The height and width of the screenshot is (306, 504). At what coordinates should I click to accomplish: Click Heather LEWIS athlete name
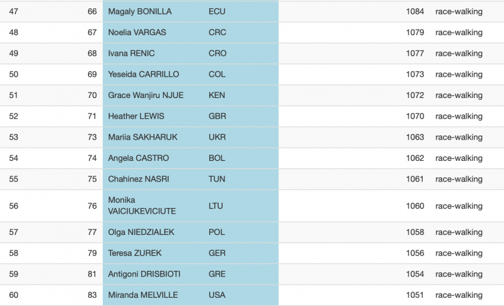[x=136, y=116]
